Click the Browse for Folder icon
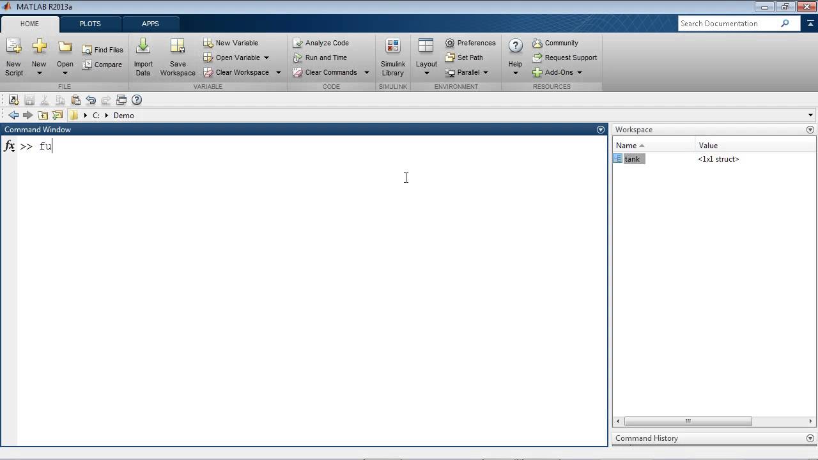 58,116
